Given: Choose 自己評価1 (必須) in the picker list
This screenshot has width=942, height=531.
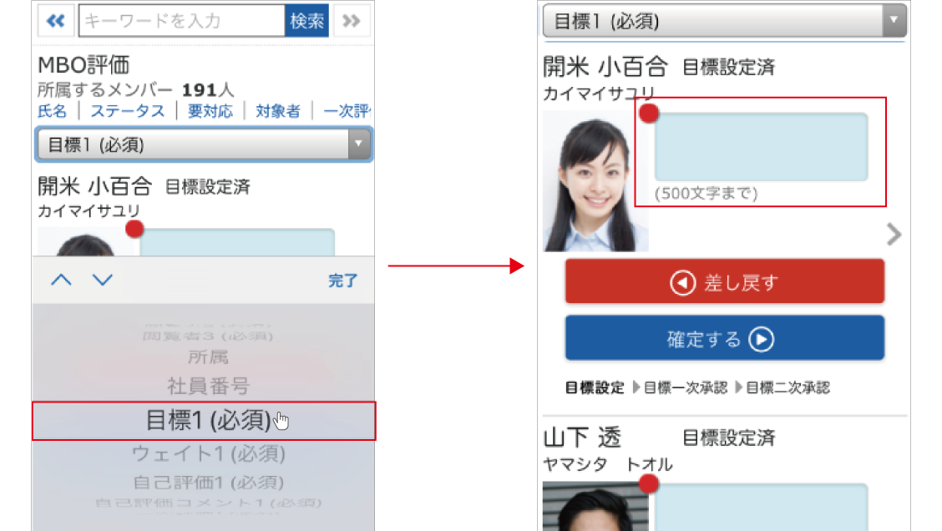Looking at the screenshot, I should (x=208, y=483).
